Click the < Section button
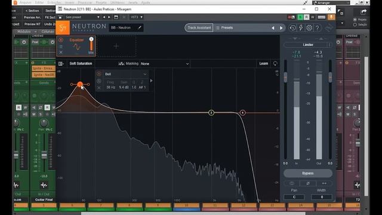Screen dimensions: 382x215 (32, 11)
